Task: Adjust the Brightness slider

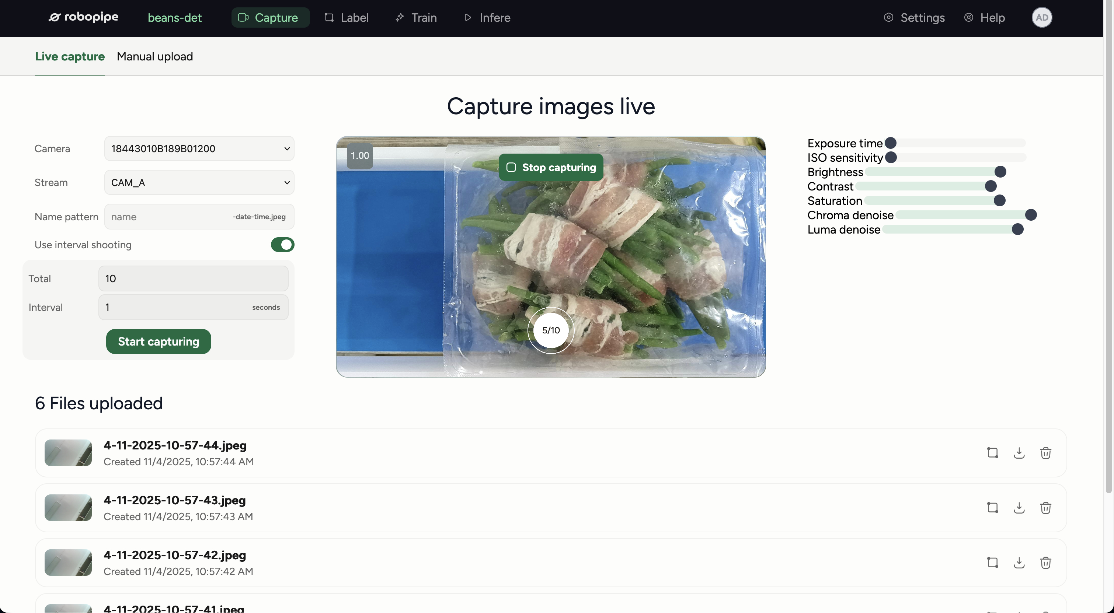Action: coord(999,172)
